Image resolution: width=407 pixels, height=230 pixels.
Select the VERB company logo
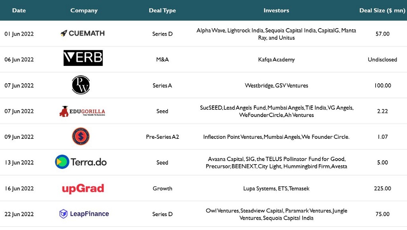[x=83, y=58]
